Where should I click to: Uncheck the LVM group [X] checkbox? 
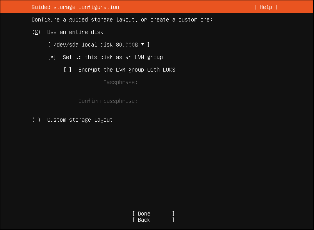pyautogui.click(x=52, y=57)
